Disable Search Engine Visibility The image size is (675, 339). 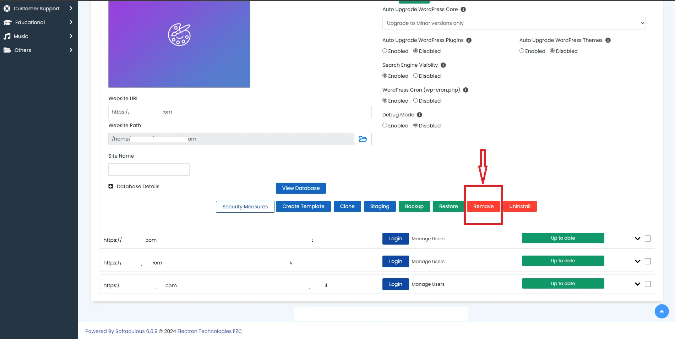coord(415,76)
